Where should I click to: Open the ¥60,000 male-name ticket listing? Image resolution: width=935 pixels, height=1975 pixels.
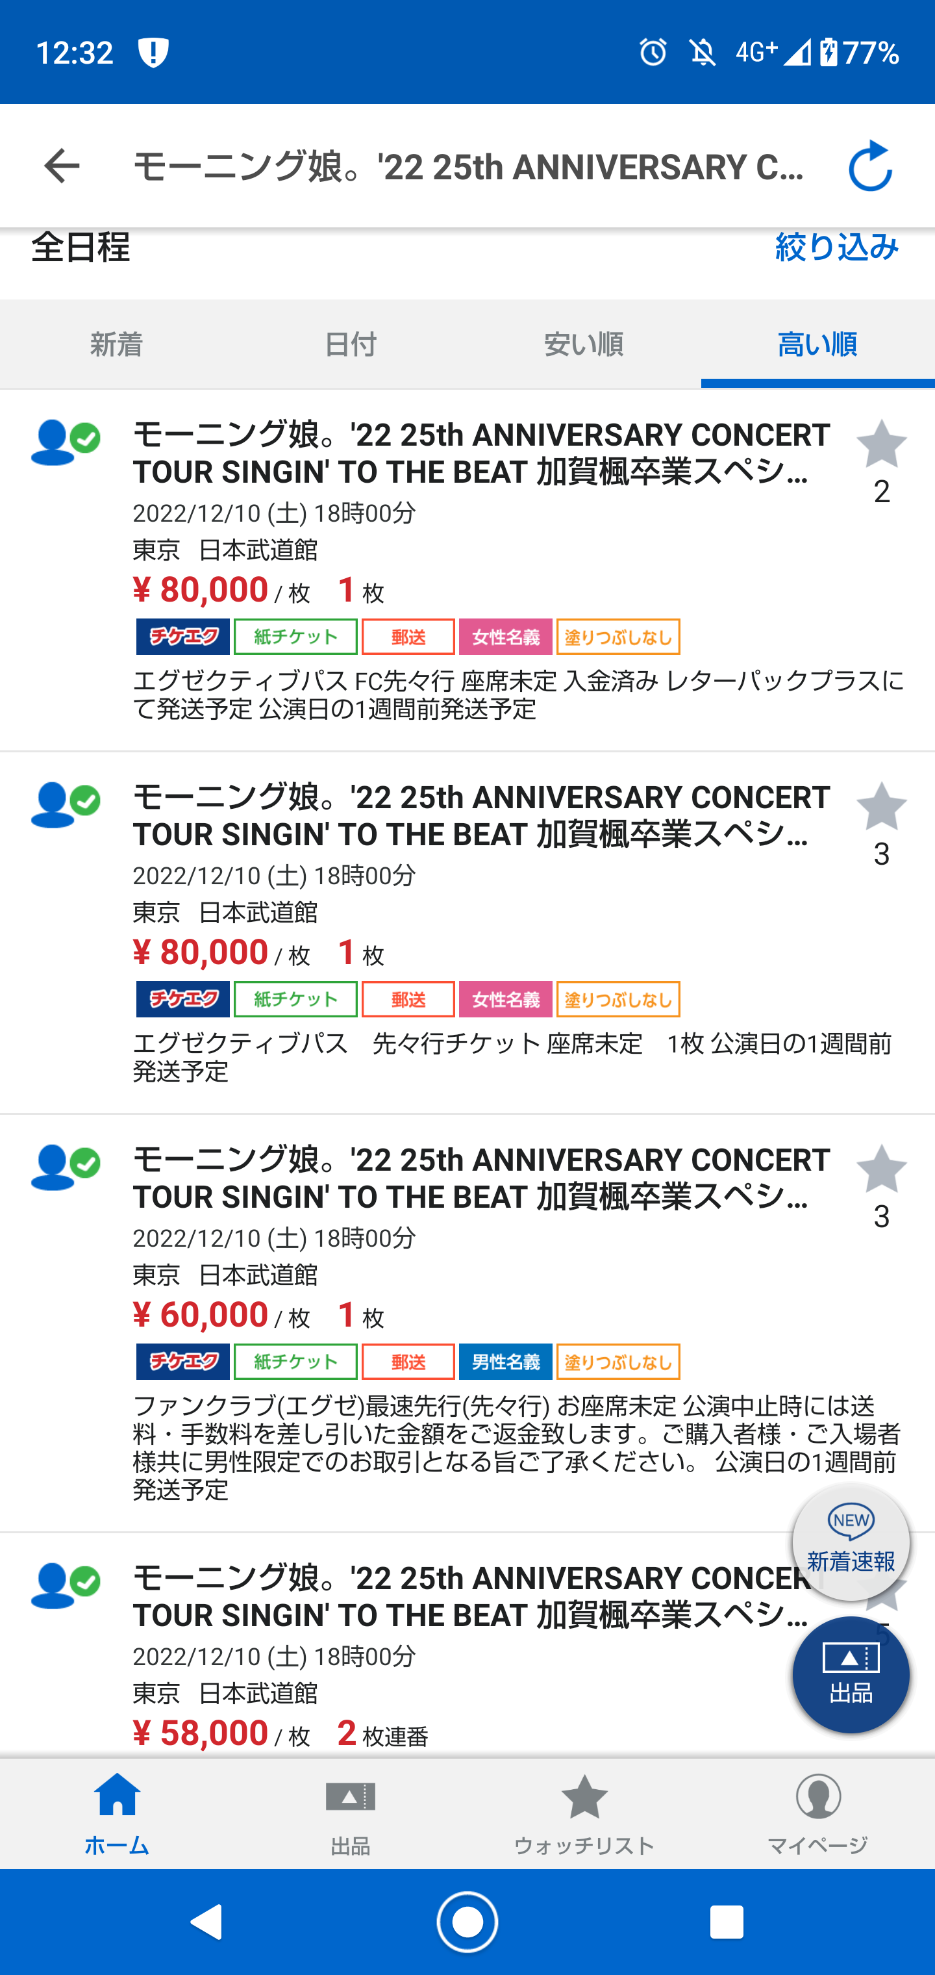click(467, 1323)
